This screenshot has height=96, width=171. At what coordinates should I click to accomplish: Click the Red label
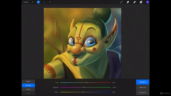(114, 82)
